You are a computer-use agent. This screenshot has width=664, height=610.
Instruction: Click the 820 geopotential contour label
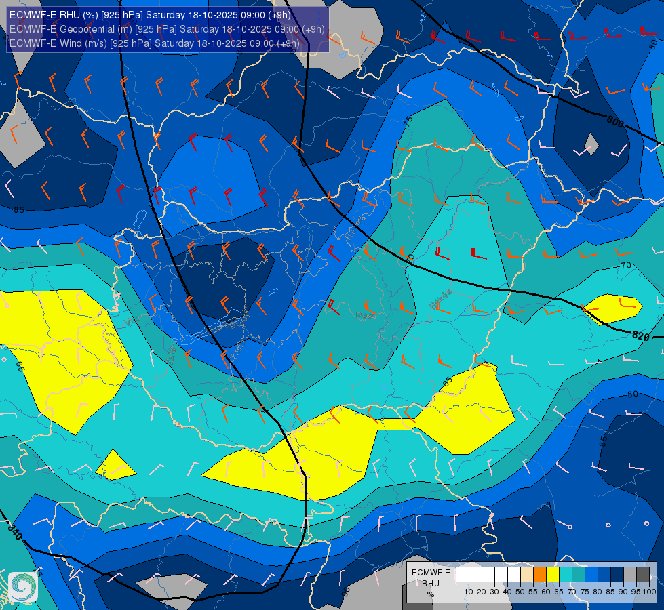[x=641, y=336]
